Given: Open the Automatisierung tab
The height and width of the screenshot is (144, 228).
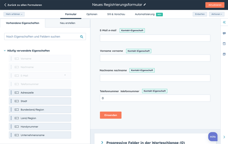Looking at the screenshot, I should tap(145, 14).
